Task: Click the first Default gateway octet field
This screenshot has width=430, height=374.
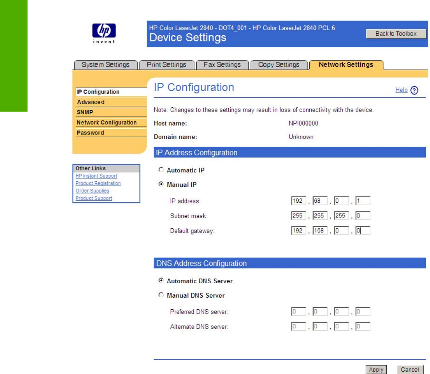Action: [299, 230]
